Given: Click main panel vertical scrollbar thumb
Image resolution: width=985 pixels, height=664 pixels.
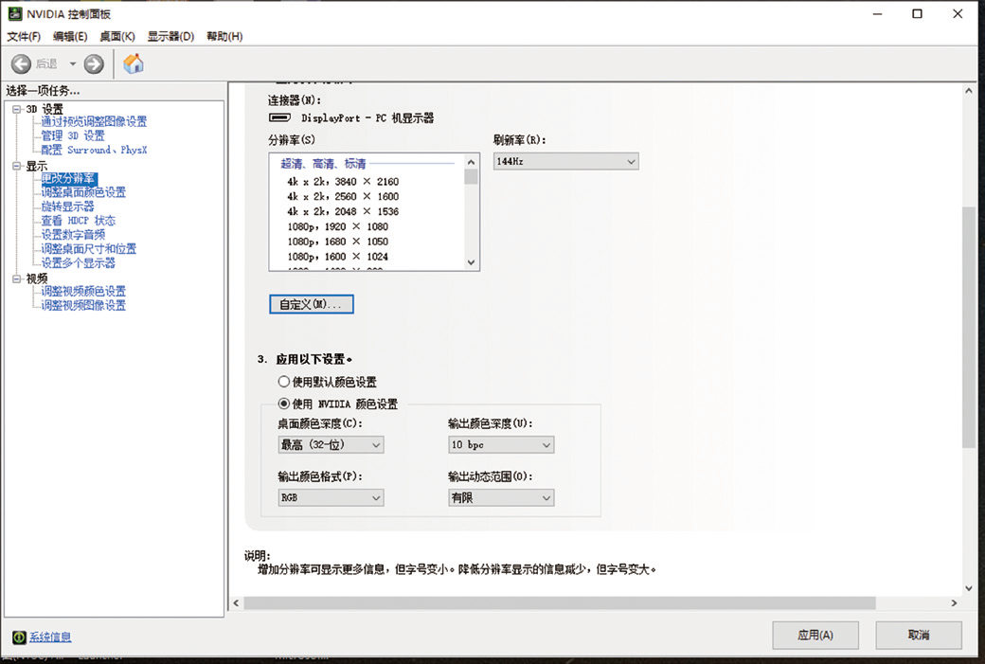Looking at the screenshot, I should click(969, 327).
